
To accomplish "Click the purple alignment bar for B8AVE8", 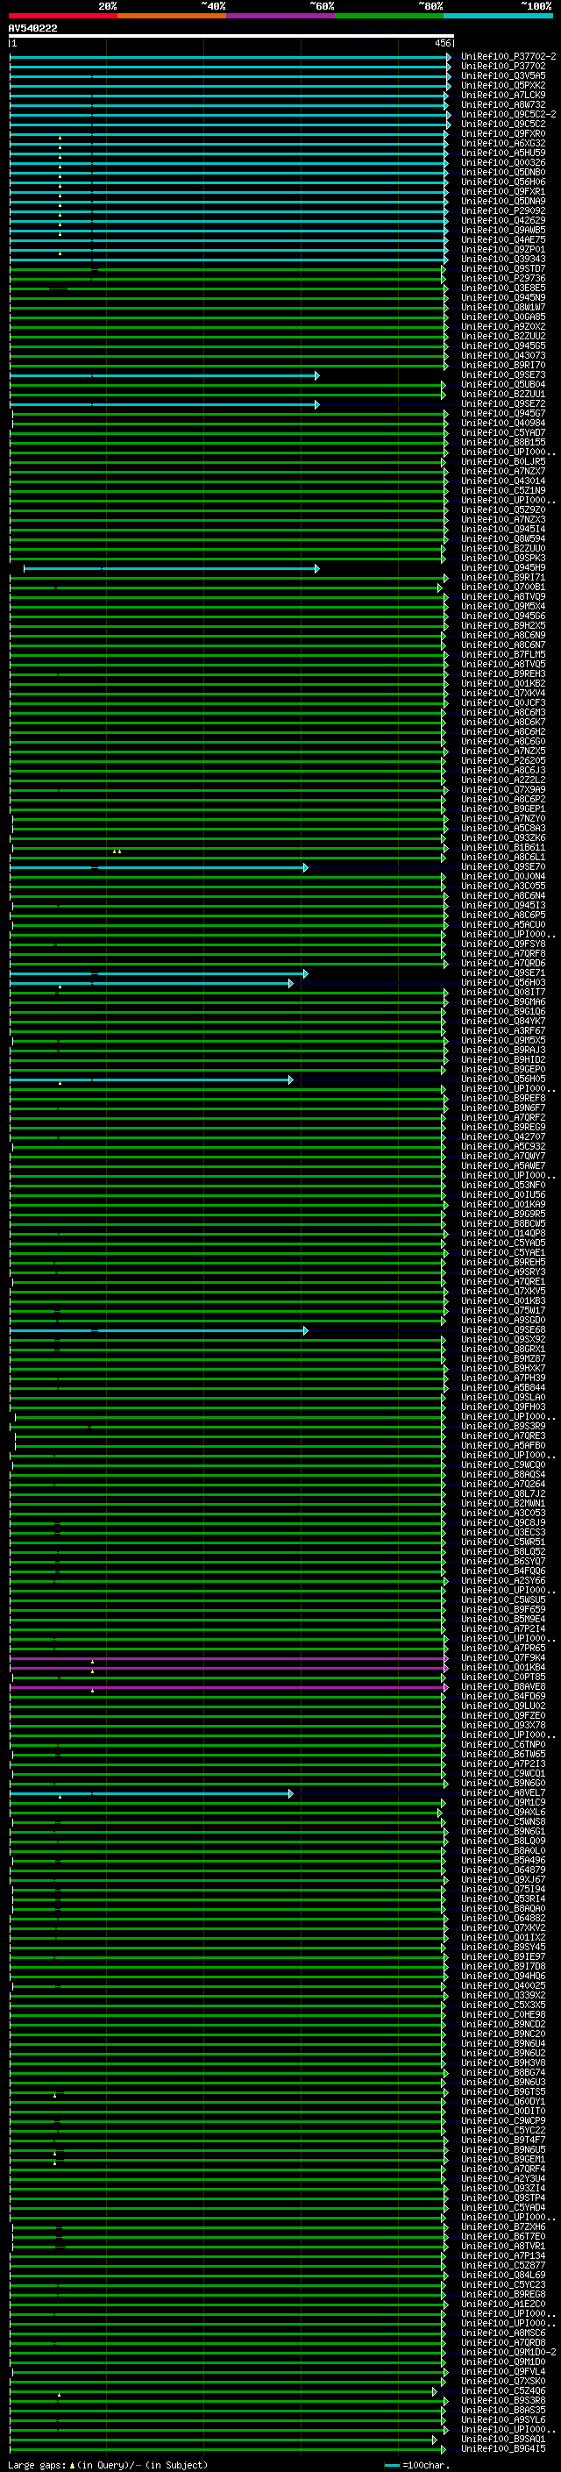I will pos(228,1687).
